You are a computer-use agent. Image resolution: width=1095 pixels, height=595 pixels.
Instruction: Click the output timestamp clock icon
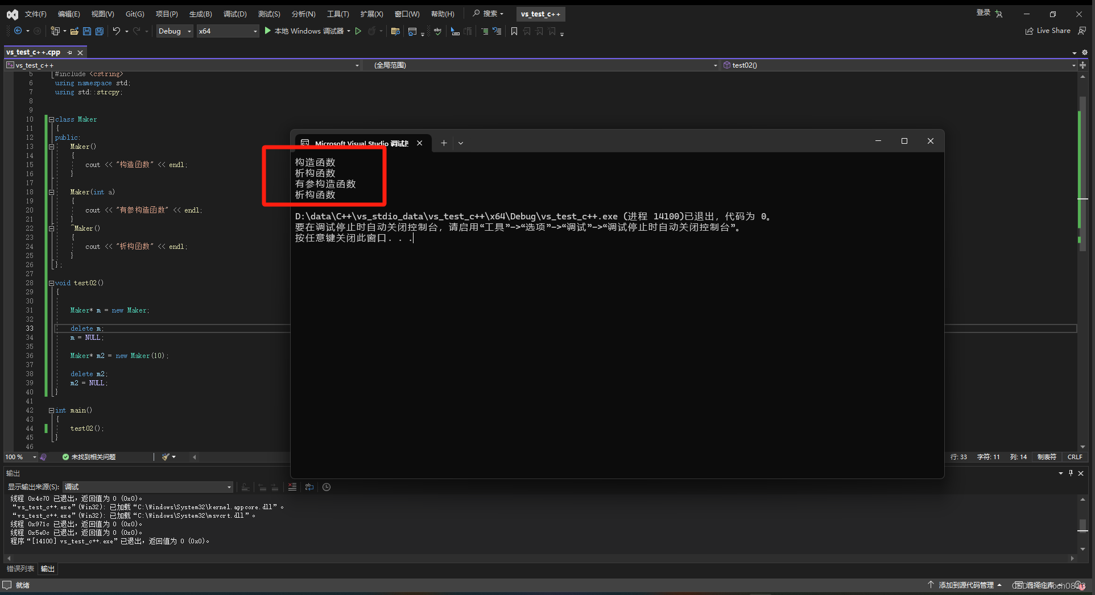(327, 487)
